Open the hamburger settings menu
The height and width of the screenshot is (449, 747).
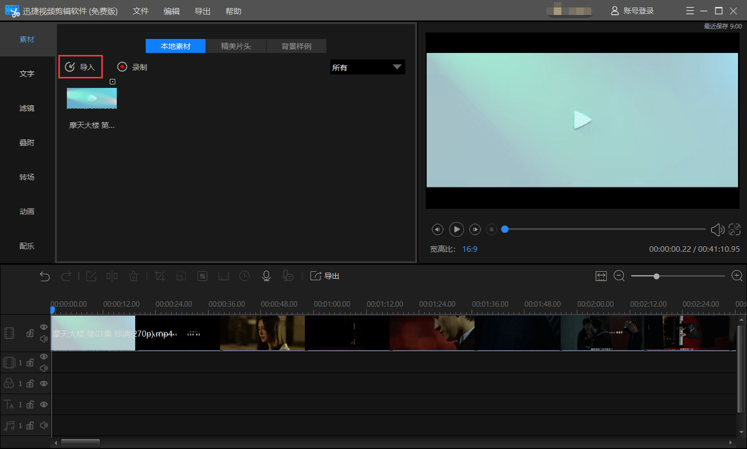pos(690,11)
